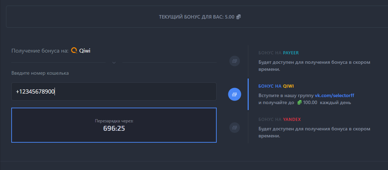Click the ТЕКУЩИЙ БОНУС ДЛЯ ВАС banner
This screenshot has height=170, width=388.
[x=197, y=17]
